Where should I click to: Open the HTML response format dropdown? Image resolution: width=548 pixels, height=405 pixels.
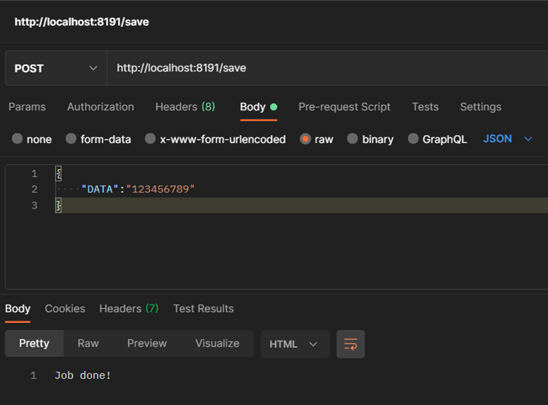(x=294, y=344)
